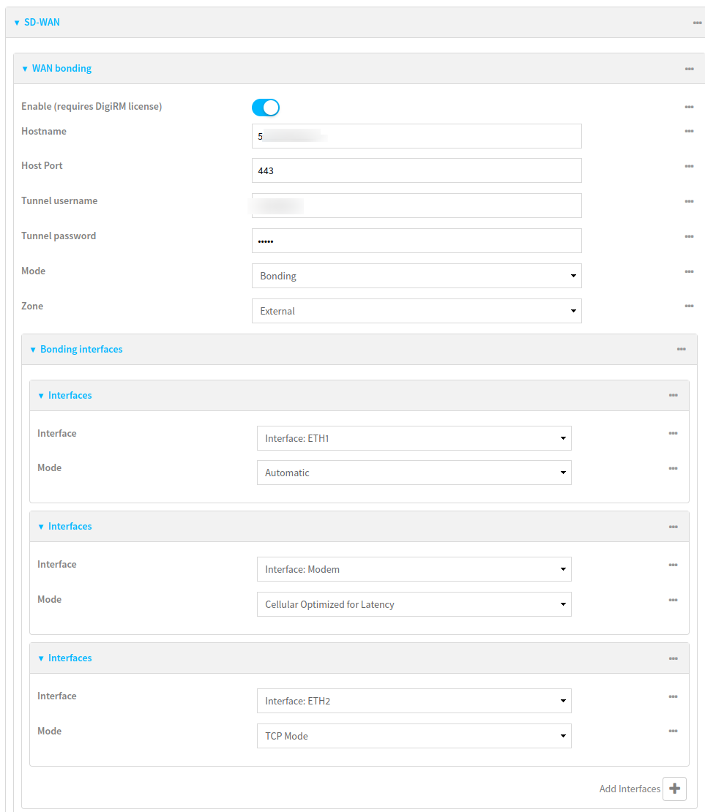The width and height of the screenshot is (705, 812).
Task: Click the Enable (requires DigiRM license) label
Action: click(92, 106)
